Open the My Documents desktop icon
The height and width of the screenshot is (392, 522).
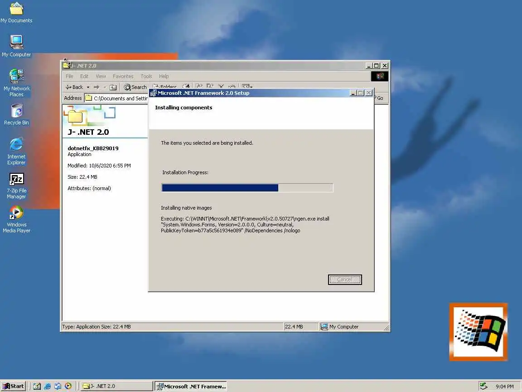(x=16, y=13)
